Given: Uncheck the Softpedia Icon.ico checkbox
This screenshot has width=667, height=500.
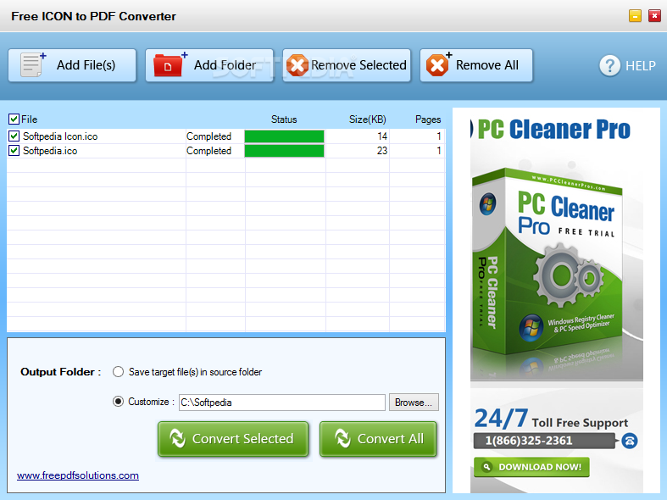Looking at the screenshot, I should 14,136.
